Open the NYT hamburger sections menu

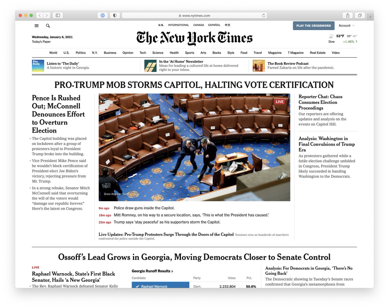click(x=37, y=26)
